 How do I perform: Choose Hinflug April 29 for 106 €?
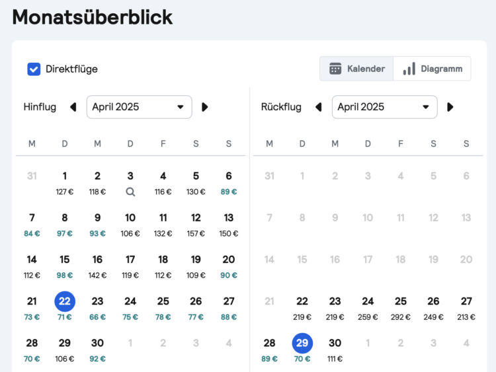tap(65, 350)
